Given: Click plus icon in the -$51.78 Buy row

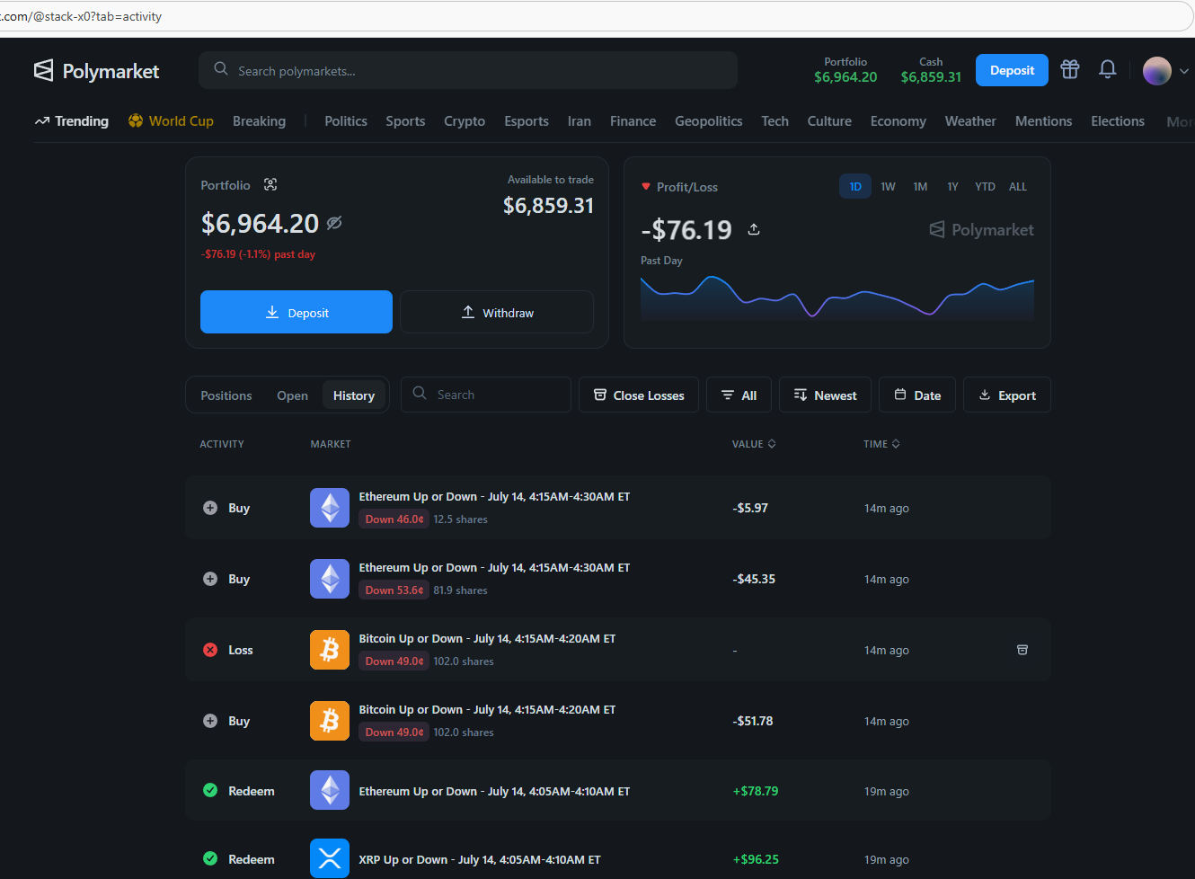Looking at the screenshot, I should pos(210,721).
